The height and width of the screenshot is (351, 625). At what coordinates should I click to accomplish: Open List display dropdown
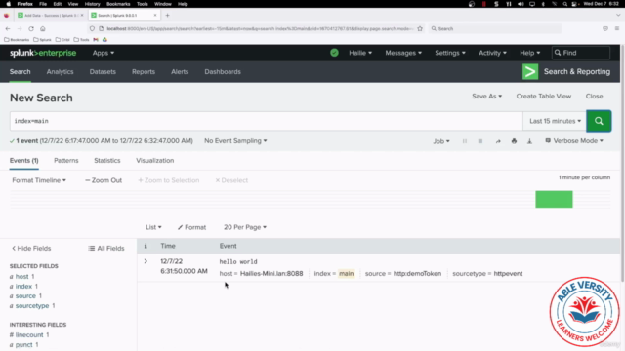153,227
